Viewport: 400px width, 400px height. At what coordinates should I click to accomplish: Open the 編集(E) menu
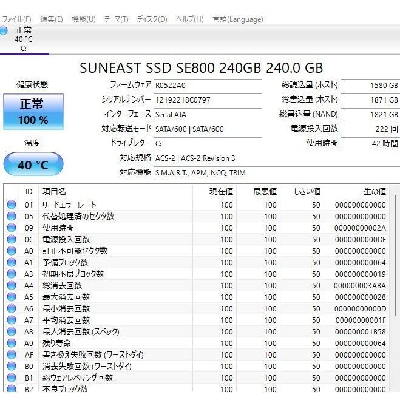[51, 19]
